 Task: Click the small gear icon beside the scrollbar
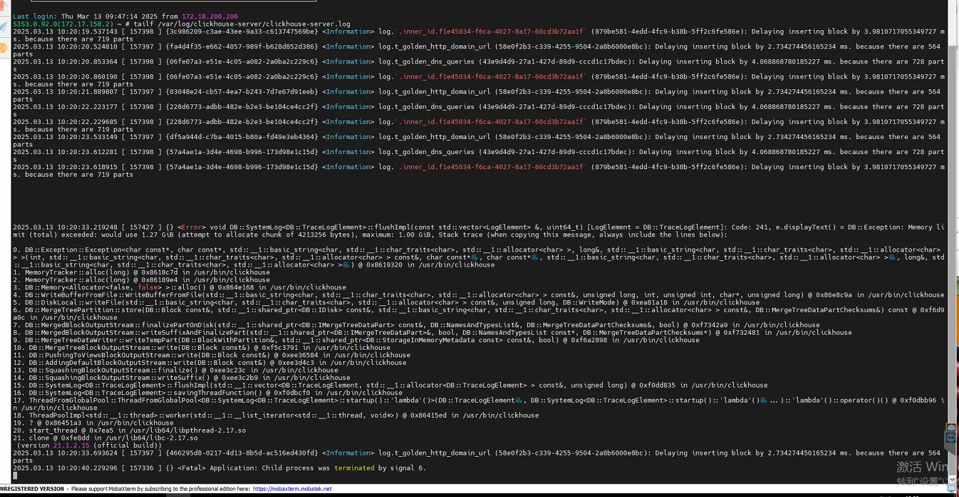pos(951,428)
